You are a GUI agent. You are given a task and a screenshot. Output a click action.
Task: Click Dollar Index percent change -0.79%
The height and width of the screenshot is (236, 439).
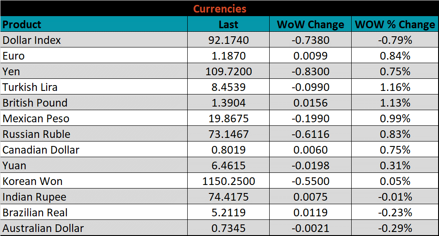(x=395, y=40)
